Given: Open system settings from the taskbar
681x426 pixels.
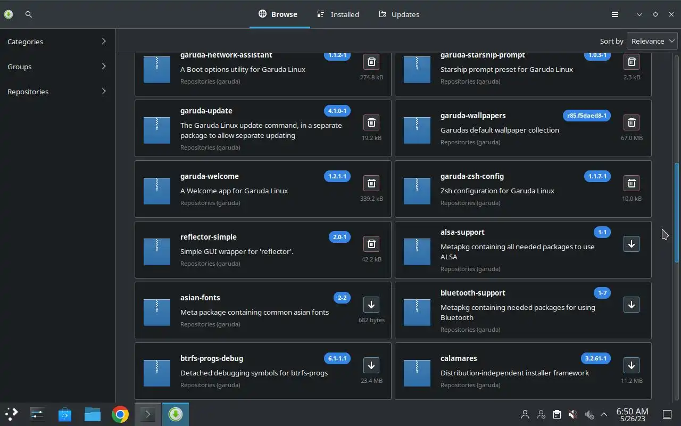Looking at the screenshot, I should click(x=37, y=414).
